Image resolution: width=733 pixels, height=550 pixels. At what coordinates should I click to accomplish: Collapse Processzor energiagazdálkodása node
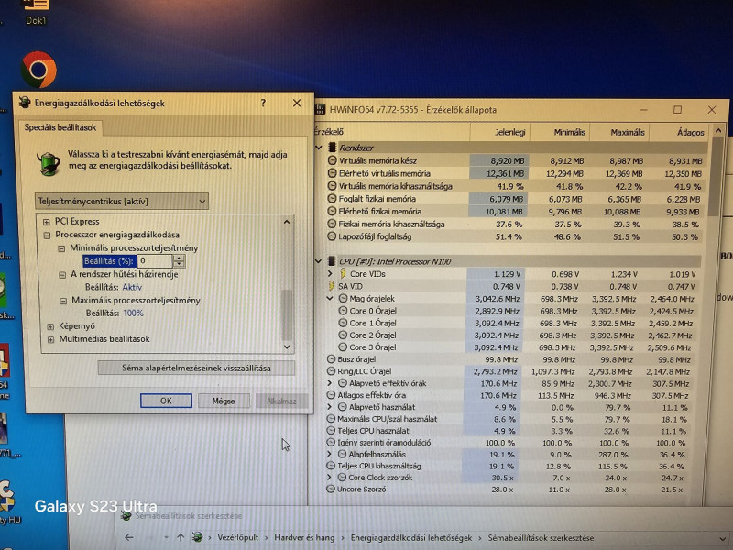click(x=47, y=236)
